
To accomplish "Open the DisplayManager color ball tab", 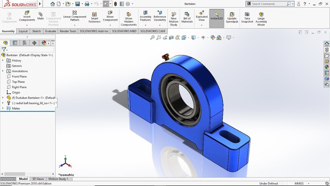I will (x=44, y=43).
